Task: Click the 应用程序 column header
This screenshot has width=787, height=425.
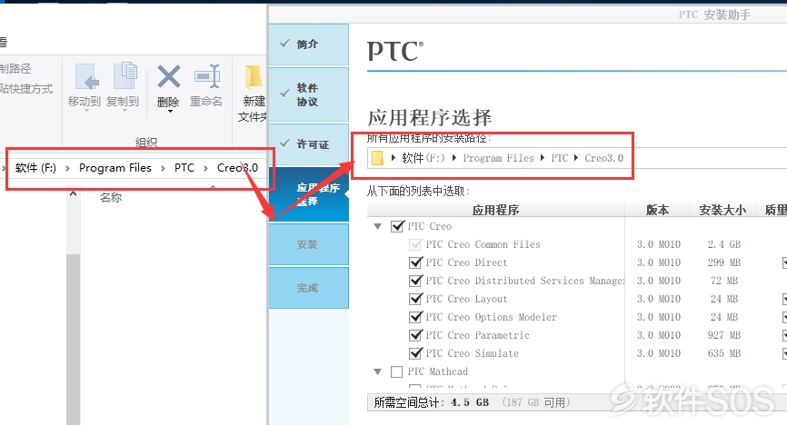Action: [x=496, y=210]
